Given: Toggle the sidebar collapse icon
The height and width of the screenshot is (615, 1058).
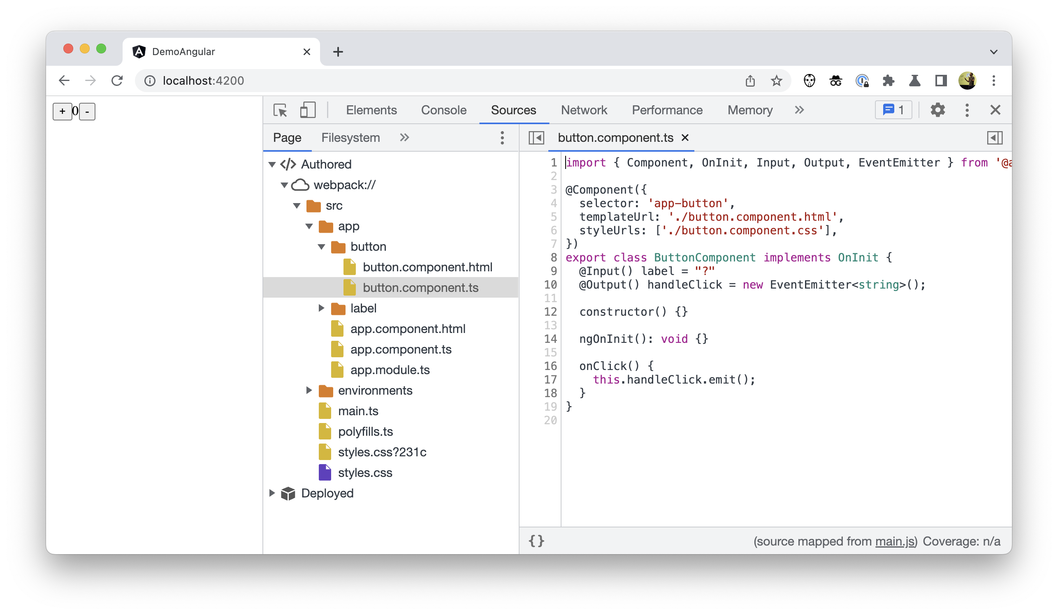Looking at the screenshot, I should (537, 138).
